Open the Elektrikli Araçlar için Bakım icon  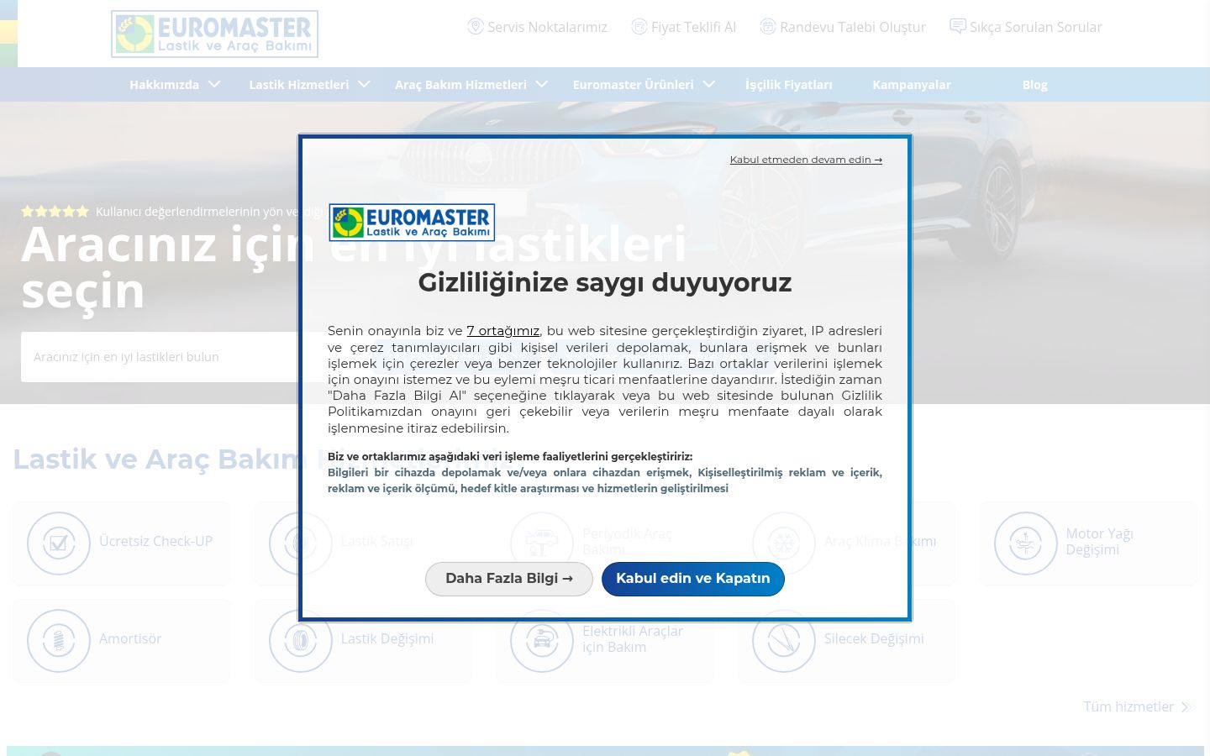pos(542,641)
